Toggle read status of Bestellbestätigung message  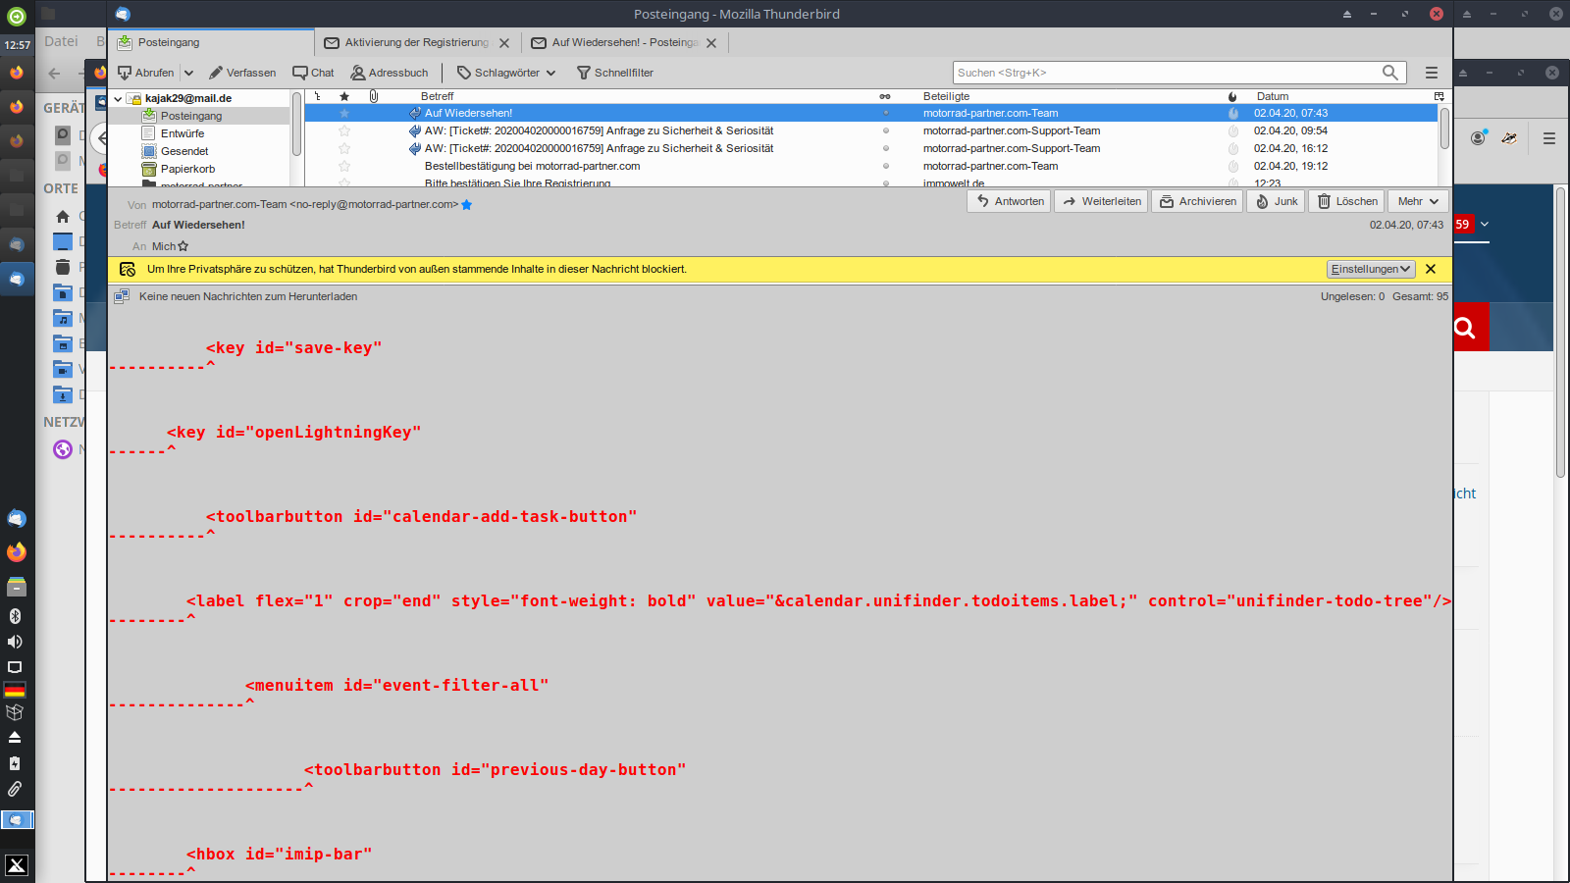click(885, 166)
